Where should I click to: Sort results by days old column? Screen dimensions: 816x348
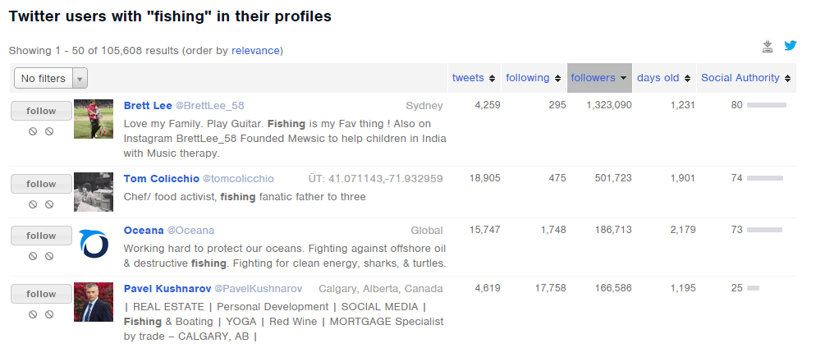(x=663, y=78)
